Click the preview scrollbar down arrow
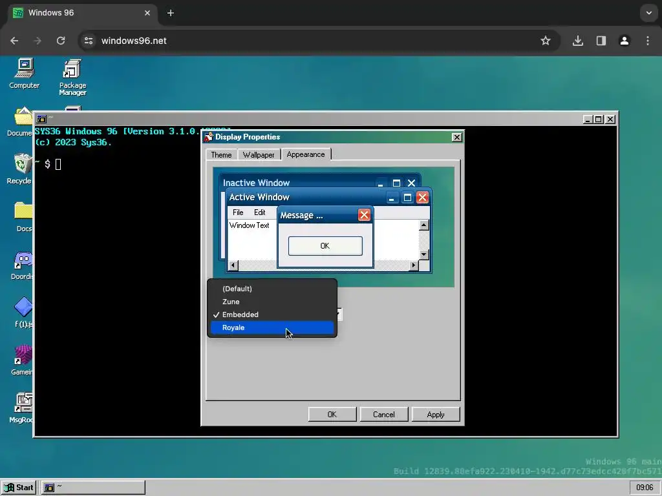Image resolution: width=662 pixels, height=496 pixels. (423, 254)
